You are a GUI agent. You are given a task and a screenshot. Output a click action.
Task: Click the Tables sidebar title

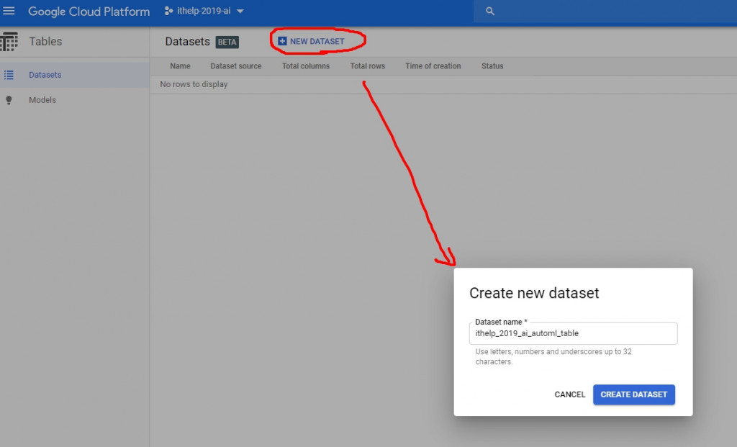[45, 41]
